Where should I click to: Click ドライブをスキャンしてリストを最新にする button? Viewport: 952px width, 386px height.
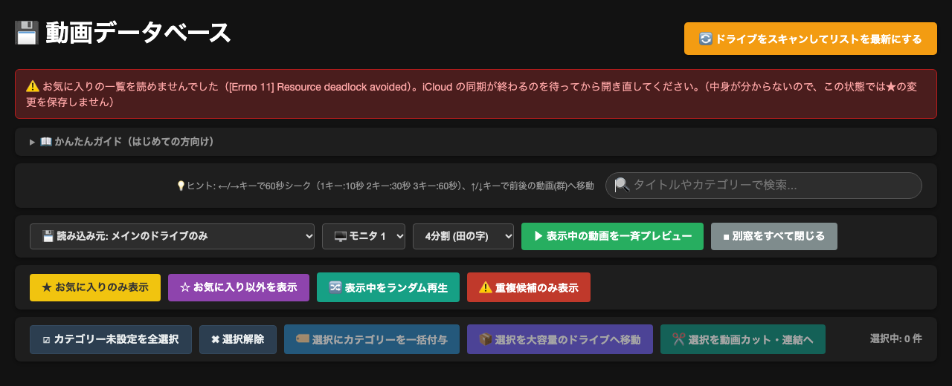[x=811, y=39]
